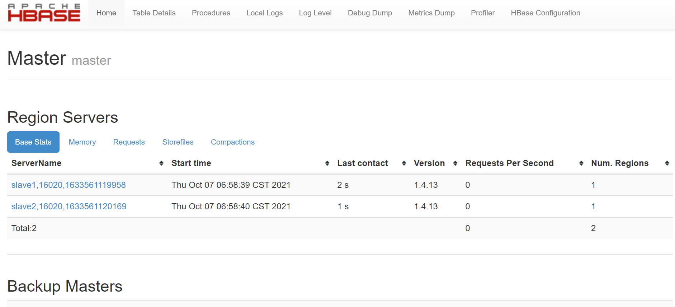This screenshot has height=307, width=675.
Task: Click the ServerName column header
Action: (x=36, y=163)
